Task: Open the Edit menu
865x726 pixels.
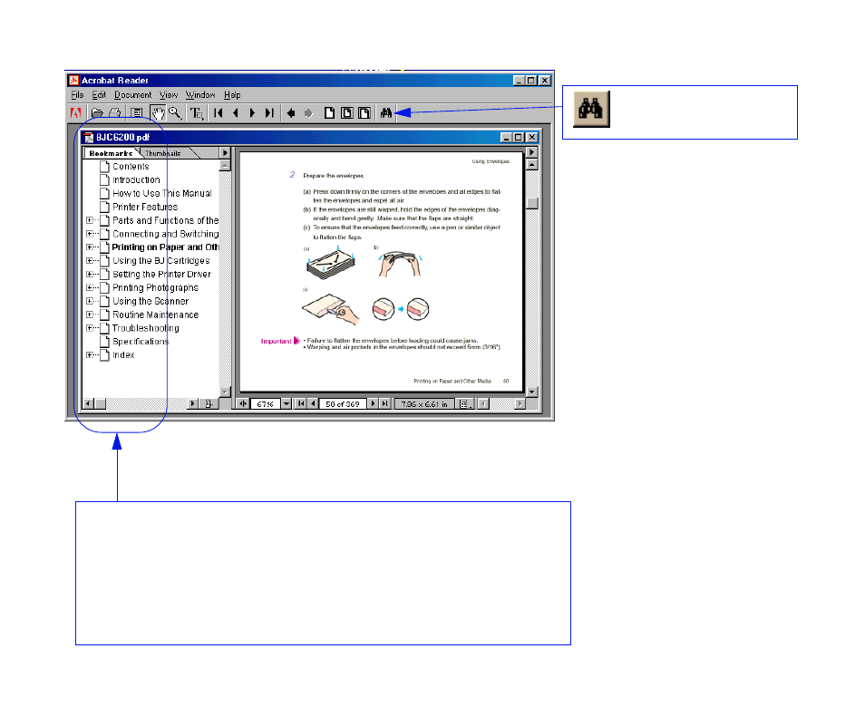Action: (99, 95)
